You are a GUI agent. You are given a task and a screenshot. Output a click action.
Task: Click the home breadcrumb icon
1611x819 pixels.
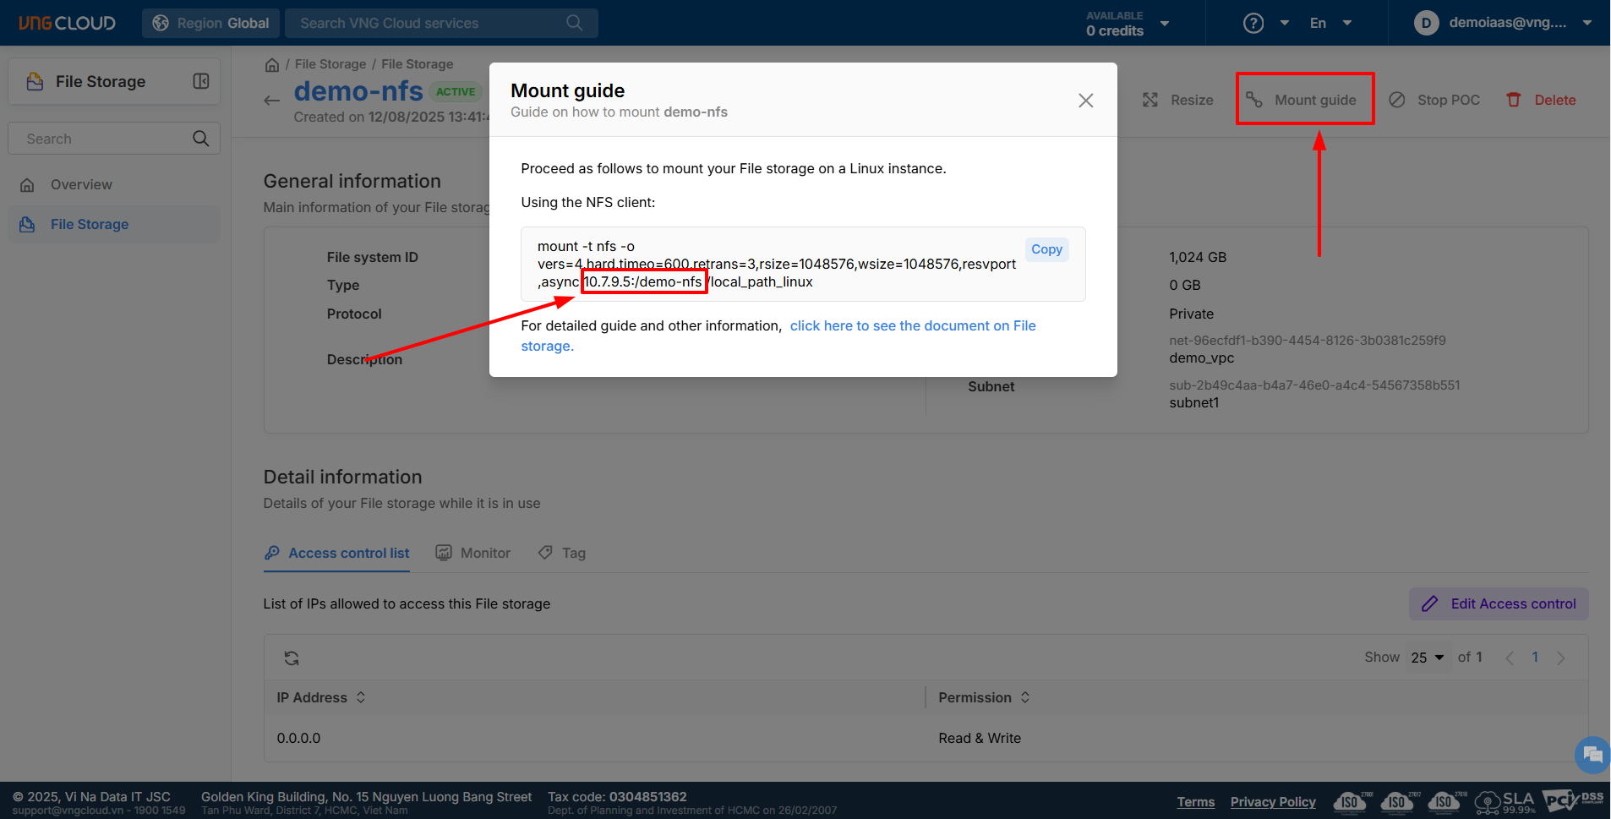(272, 65)
